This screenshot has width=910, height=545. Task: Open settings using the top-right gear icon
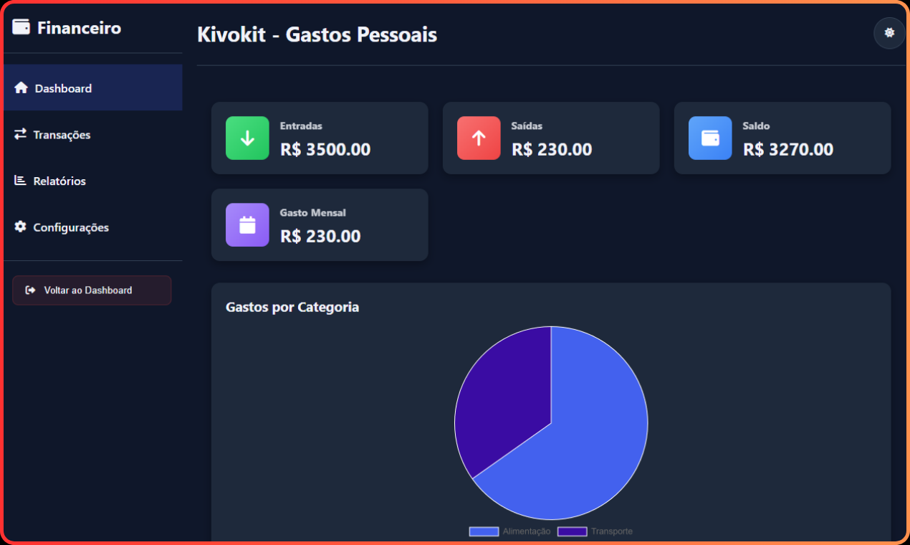(889, 33)
